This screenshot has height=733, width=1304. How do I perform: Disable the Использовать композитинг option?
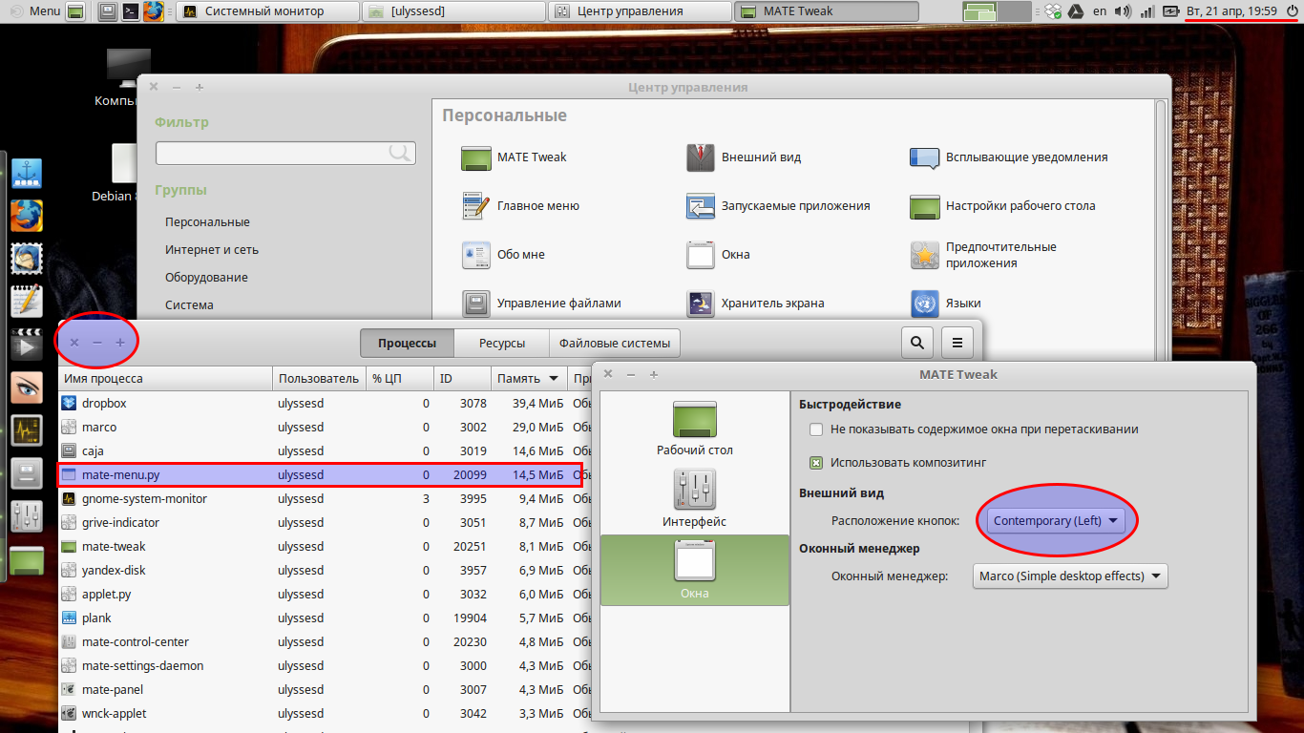(x=816, y=463)
